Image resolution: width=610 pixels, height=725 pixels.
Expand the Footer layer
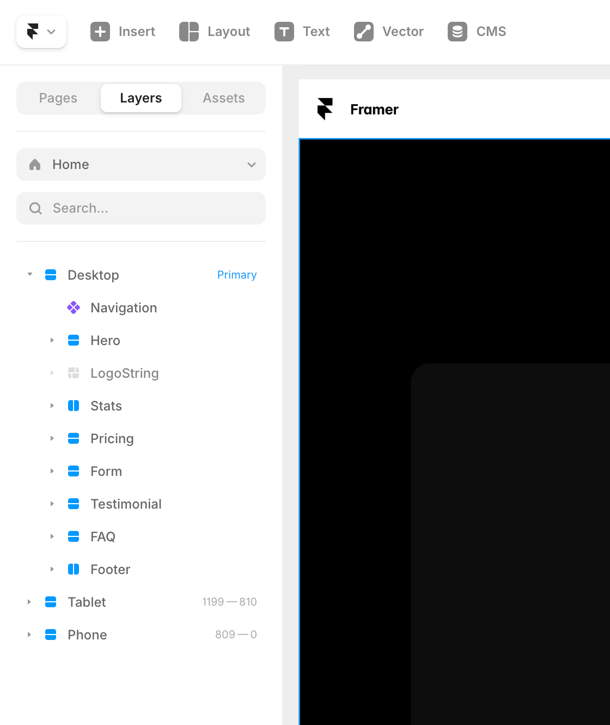pyautogui.click(x=52, y=569)
